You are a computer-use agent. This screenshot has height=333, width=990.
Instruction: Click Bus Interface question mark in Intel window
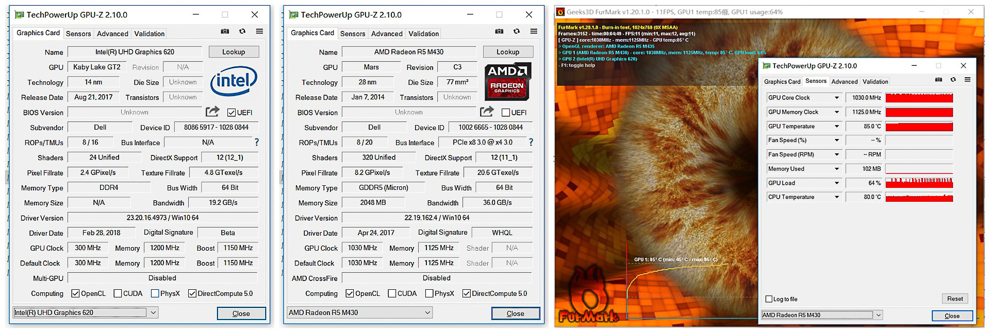click(x=256, y=142)
